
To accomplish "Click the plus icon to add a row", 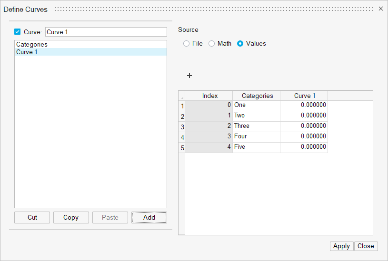I will (x=189, y=76).
